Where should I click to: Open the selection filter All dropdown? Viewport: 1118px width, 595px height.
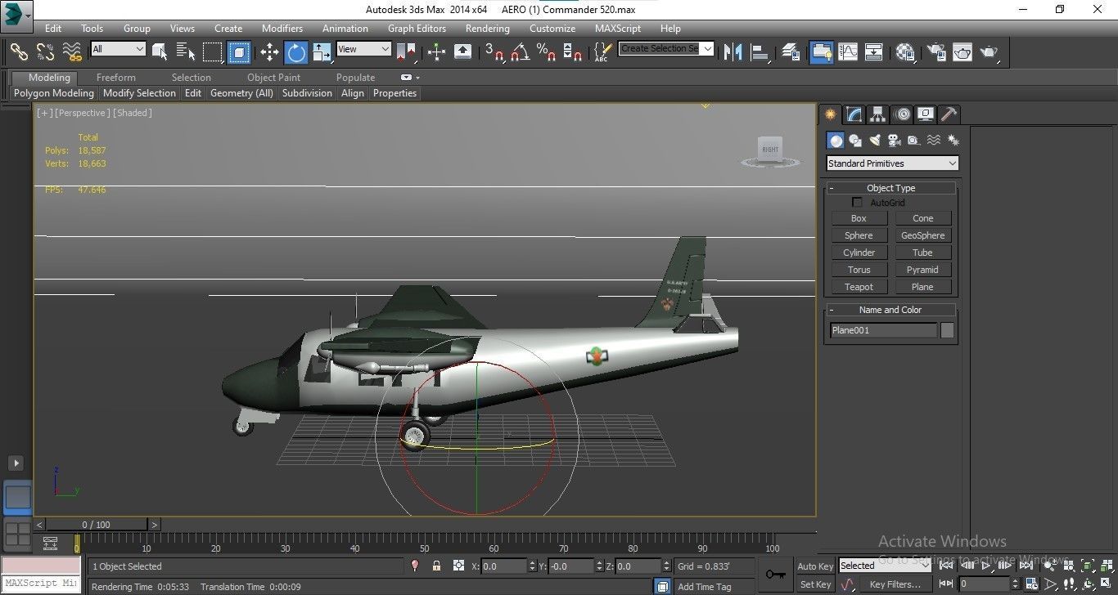118,49
